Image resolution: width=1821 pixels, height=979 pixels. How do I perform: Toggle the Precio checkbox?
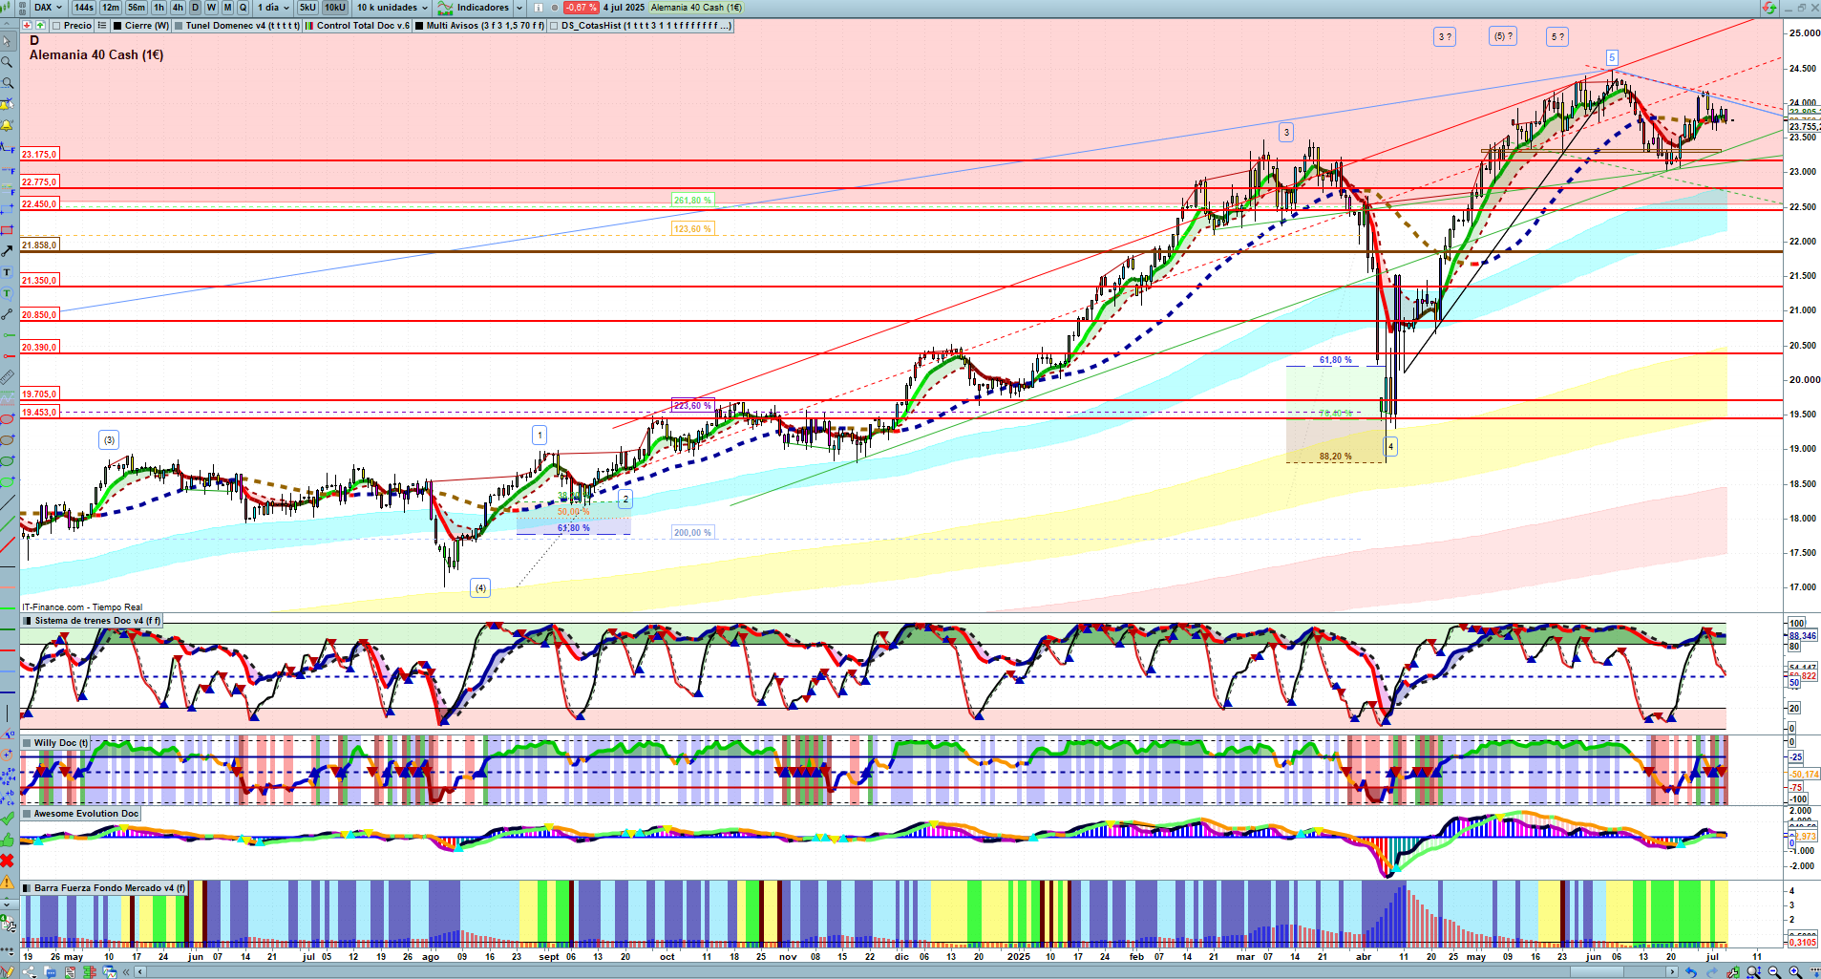(57, 26)
